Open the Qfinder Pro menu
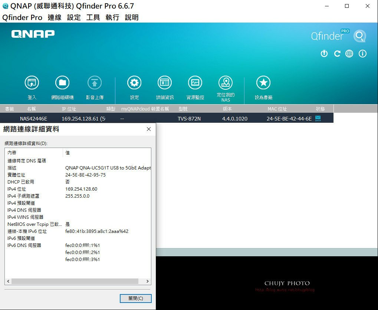 (22, 17)
